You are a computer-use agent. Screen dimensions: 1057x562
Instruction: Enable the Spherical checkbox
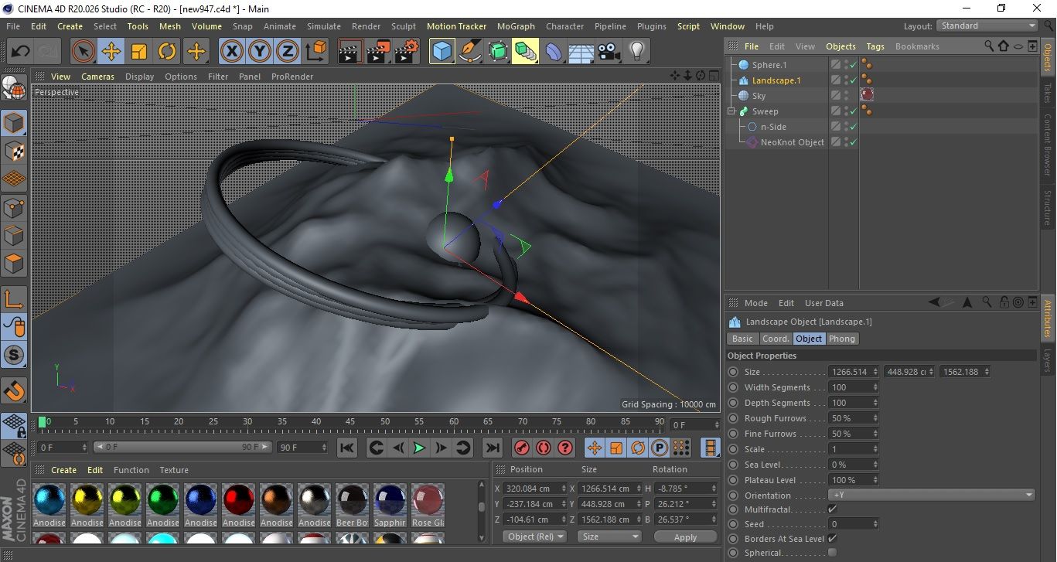coord(832,553)
